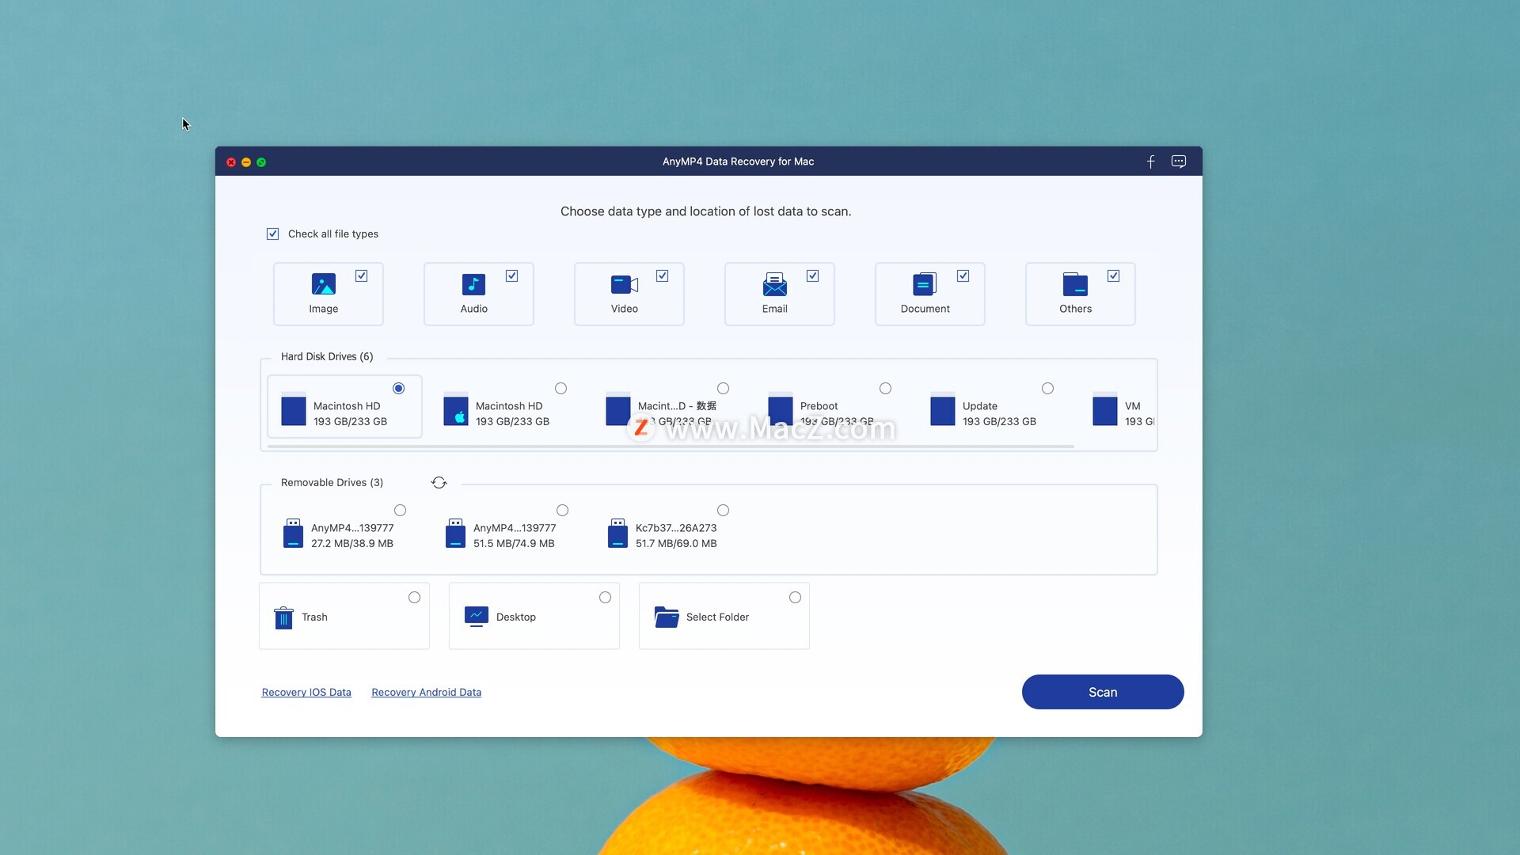Click the "Select Folder" label
This screenshot has width=1520, height=855.
tap(717, 617)
